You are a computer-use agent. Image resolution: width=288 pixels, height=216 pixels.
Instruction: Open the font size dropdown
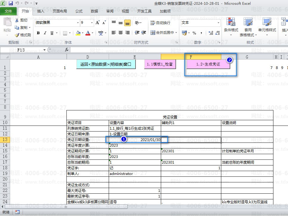tap(92, 23)
